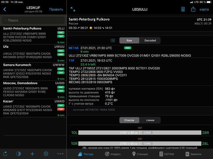This screenshot has width=213, height=159.
Task: Tap Править to edit the list
Action: tap(56, 9)
